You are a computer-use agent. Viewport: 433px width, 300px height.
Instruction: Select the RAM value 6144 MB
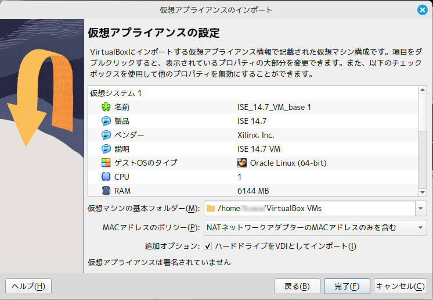point(253,191)
